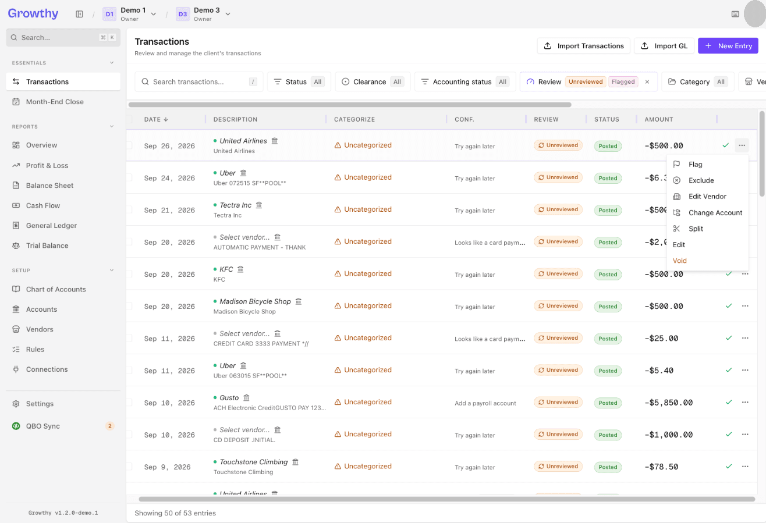Viewport: 766px width, 523px height.
Task: Click bank icon beside Touchstone Climbing
Action: point(295,462)
